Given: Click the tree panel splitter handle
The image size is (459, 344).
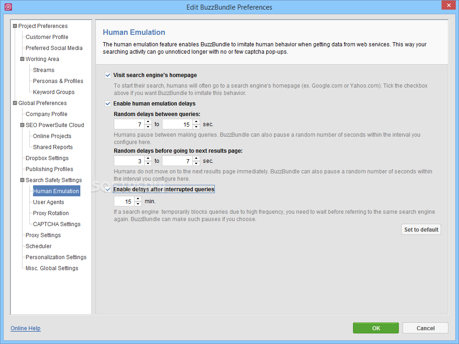Looking at the screenshot, I should (94, 167).
